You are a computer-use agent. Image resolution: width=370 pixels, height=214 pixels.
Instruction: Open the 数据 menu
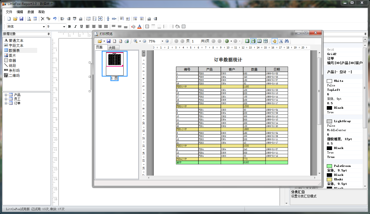[x=31, y=12]
